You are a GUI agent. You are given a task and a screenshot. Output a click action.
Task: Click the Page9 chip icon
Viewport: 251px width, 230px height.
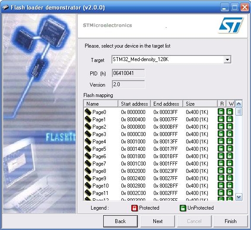pyautogui.click(x=88, y=178)
